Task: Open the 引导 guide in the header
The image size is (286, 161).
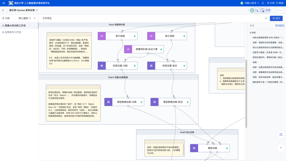Action: click(x=270, y=3)
